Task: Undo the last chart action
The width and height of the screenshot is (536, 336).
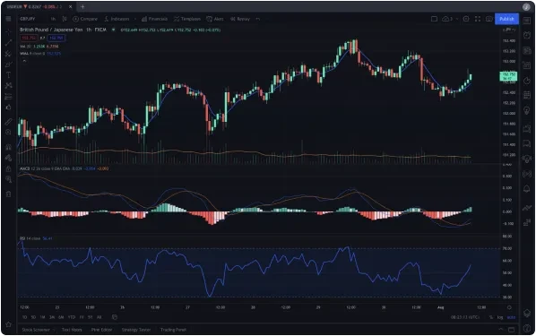Action: click(x=258, y=19)
